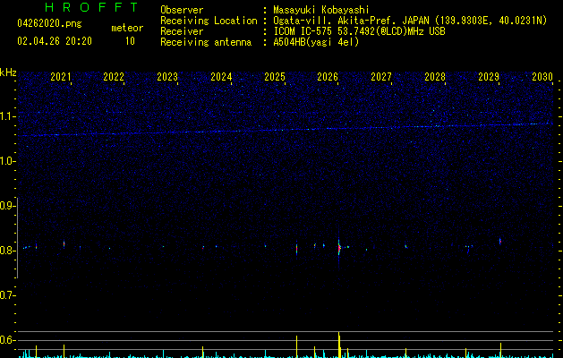Click the 2024 time marker
Screen dimensions: 563x358
tap(221, 77)
